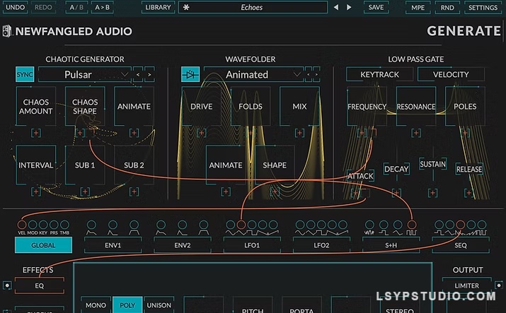The width and height of the screenshot is (506, 313).
Task: Add modulation below MIX plus icon
Action: [299, 133]
